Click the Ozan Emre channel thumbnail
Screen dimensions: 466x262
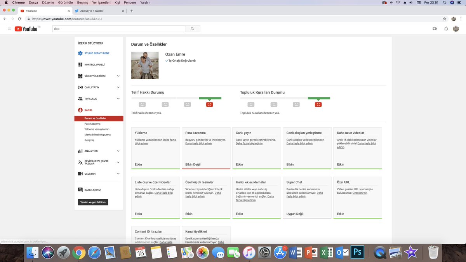145,66
